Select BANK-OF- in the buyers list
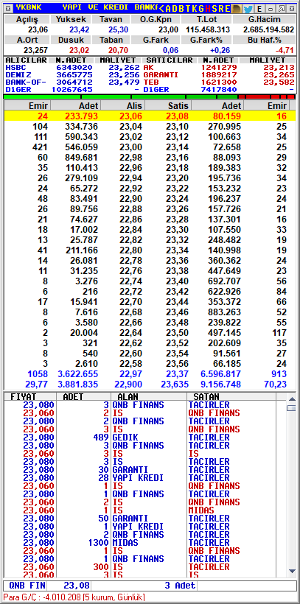The image size is (300, 604). tap(26, 82)
